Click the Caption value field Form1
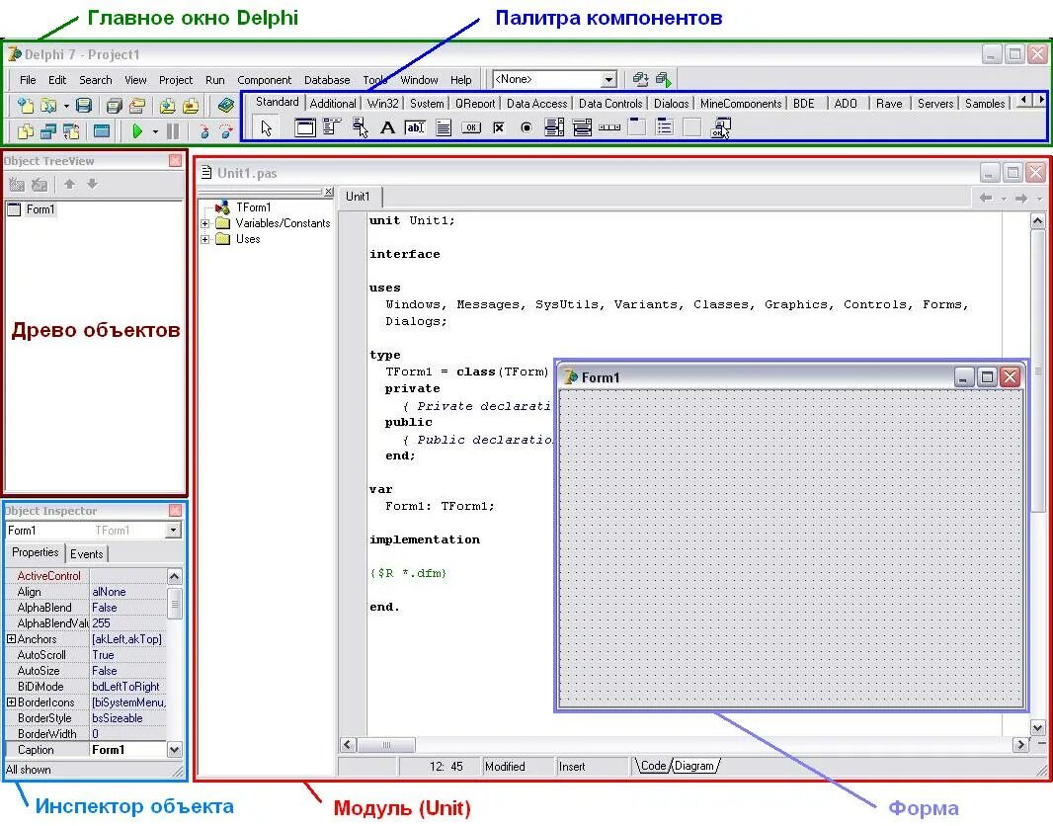Screen dimensions: 1053x826 127,750
